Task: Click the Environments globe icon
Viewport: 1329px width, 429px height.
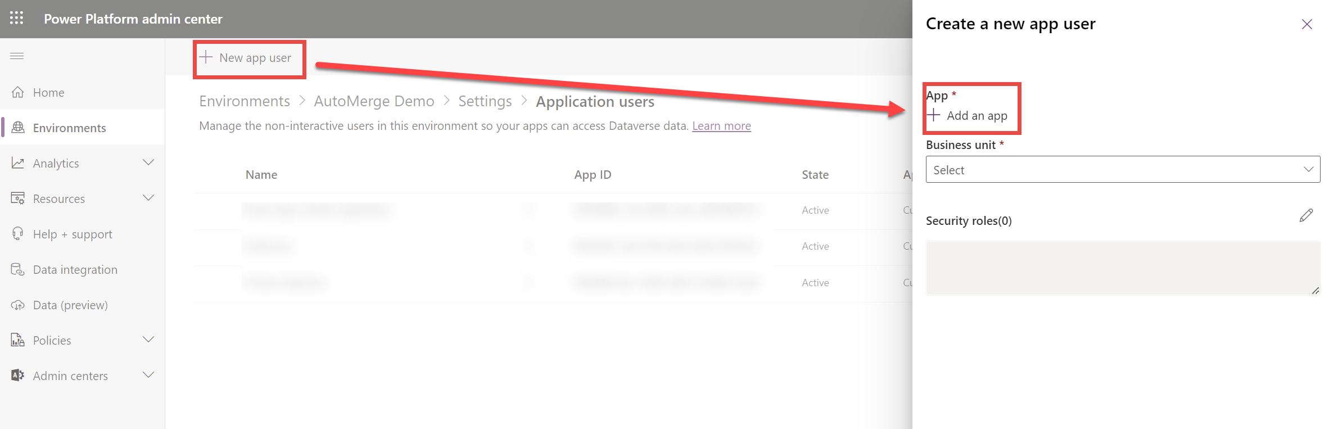Action: [18, 128]
